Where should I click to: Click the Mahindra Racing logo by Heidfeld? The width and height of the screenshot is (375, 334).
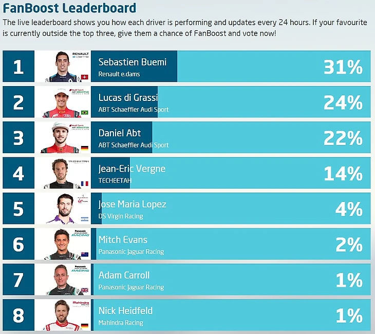pyautogui.click(x=81, y=303)
